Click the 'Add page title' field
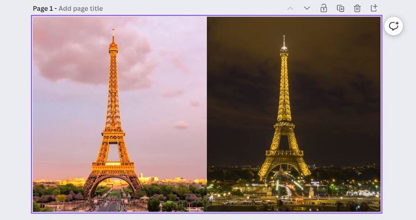The image size is (416, 220). click(x=81, y=8)
